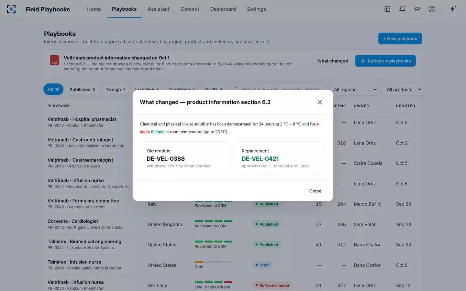Image resolution: width=466 pixels, height=291 pixels.
Task: Open user profile account icon
Action: (432, 9)
